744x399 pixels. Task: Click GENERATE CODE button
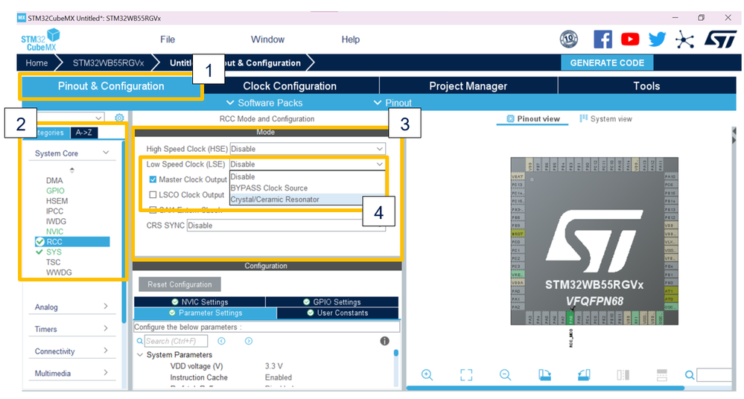point(607,63)
